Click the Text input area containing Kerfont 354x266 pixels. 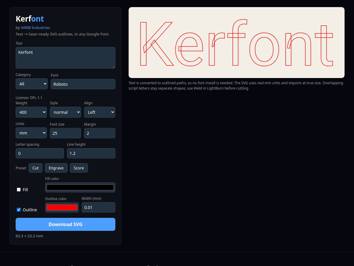point(65,58)
